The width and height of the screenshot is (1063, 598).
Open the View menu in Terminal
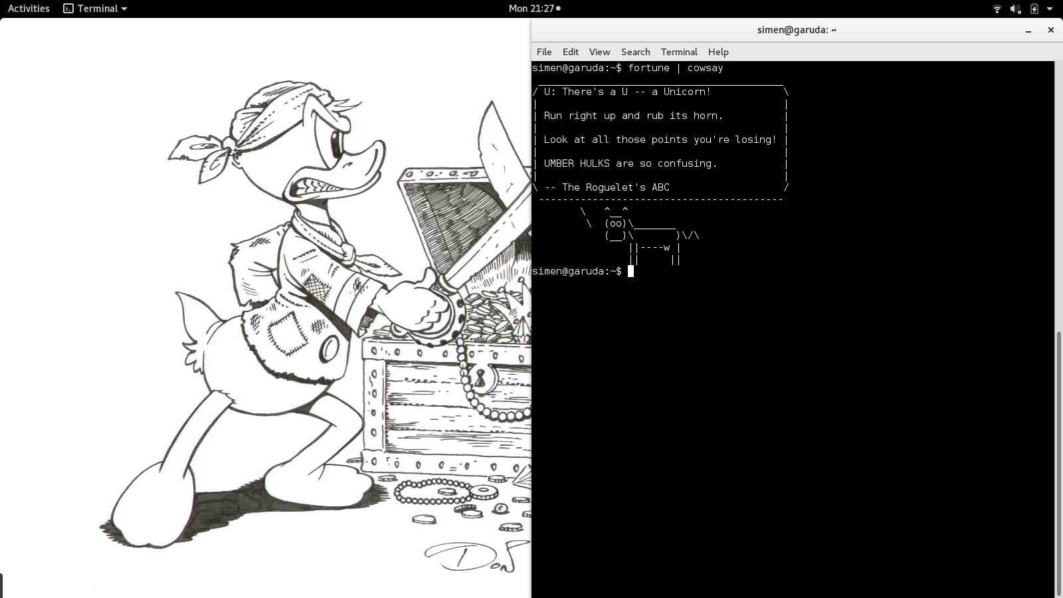click(x=599, y=52)
